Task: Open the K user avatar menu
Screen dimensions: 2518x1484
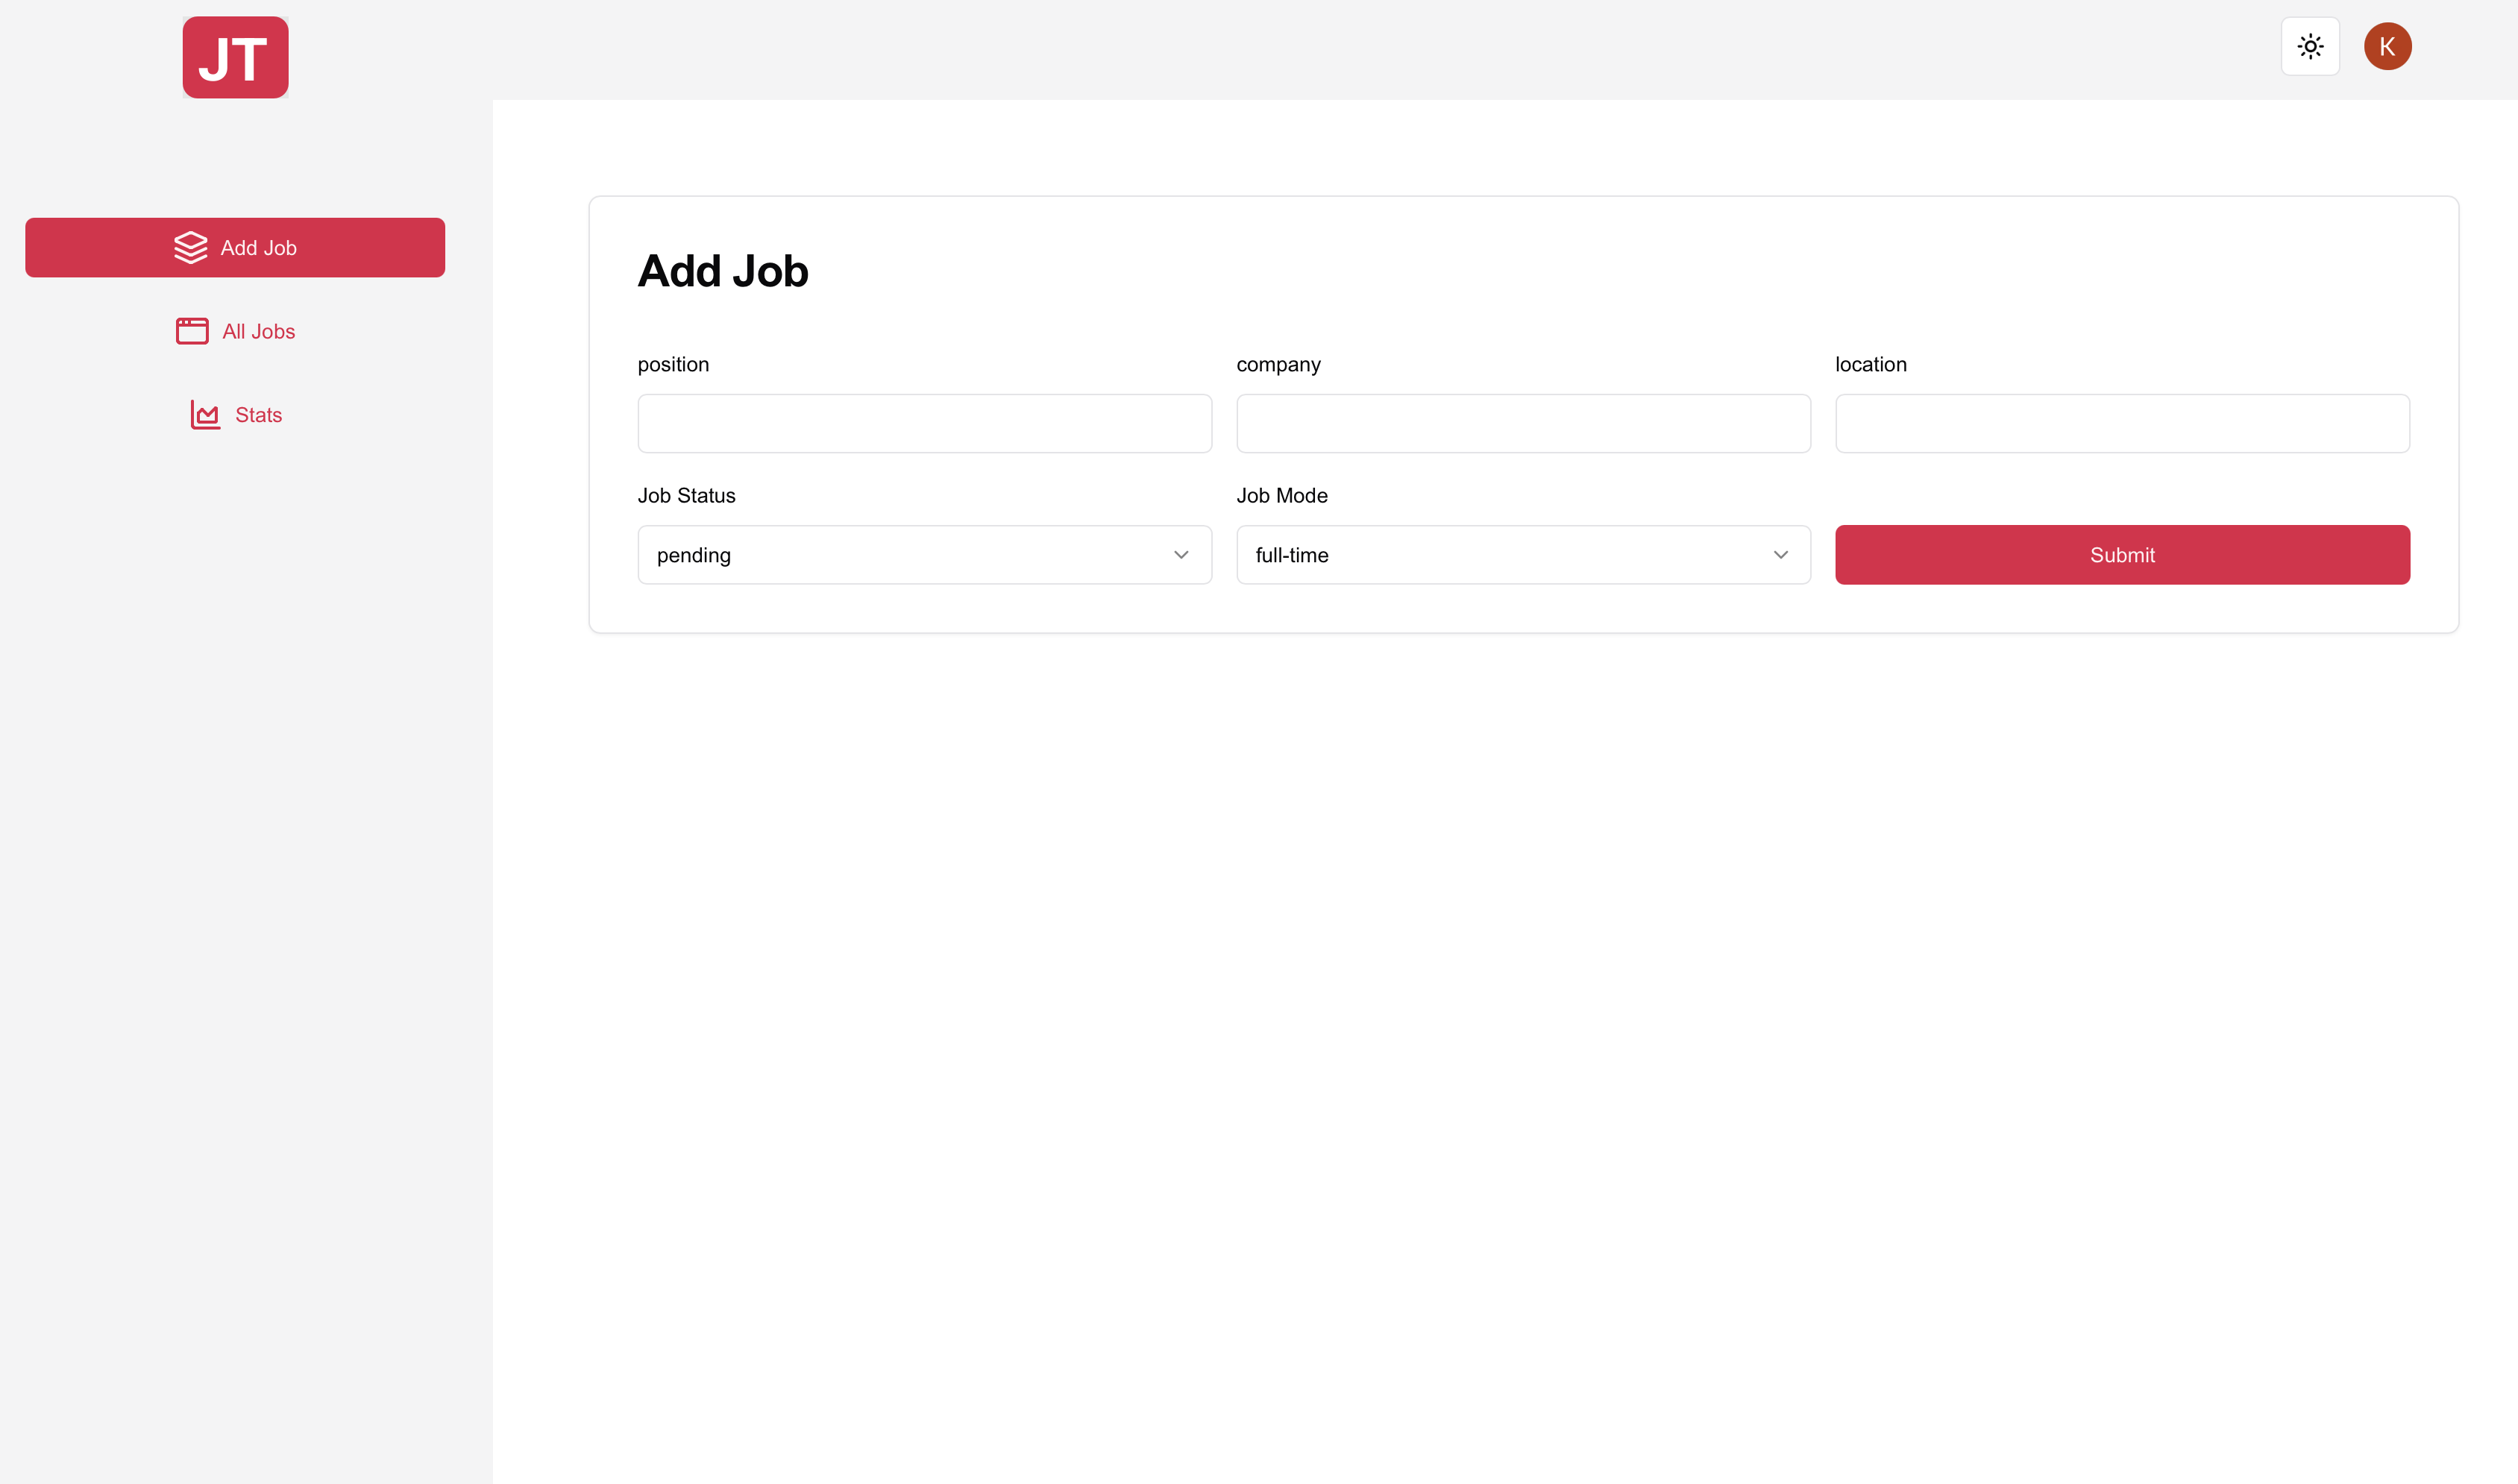Action: (2387, 46)
